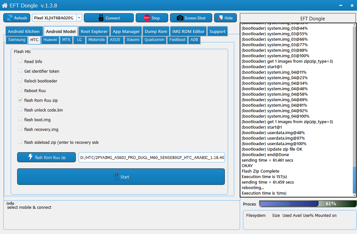Close the EFT Dongle window

tap(352, 5)
